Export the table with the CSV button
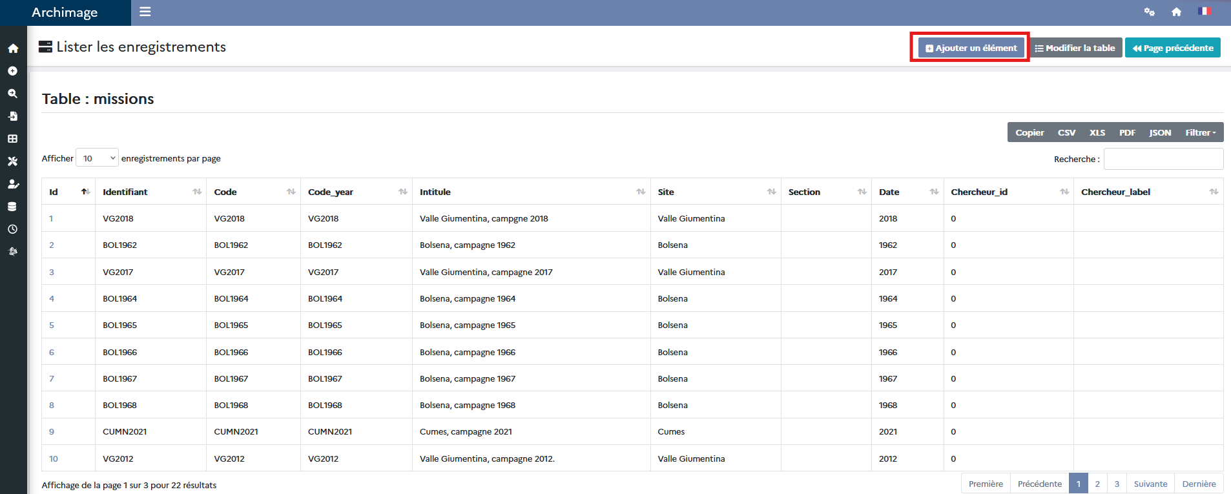 [1066, 132]
